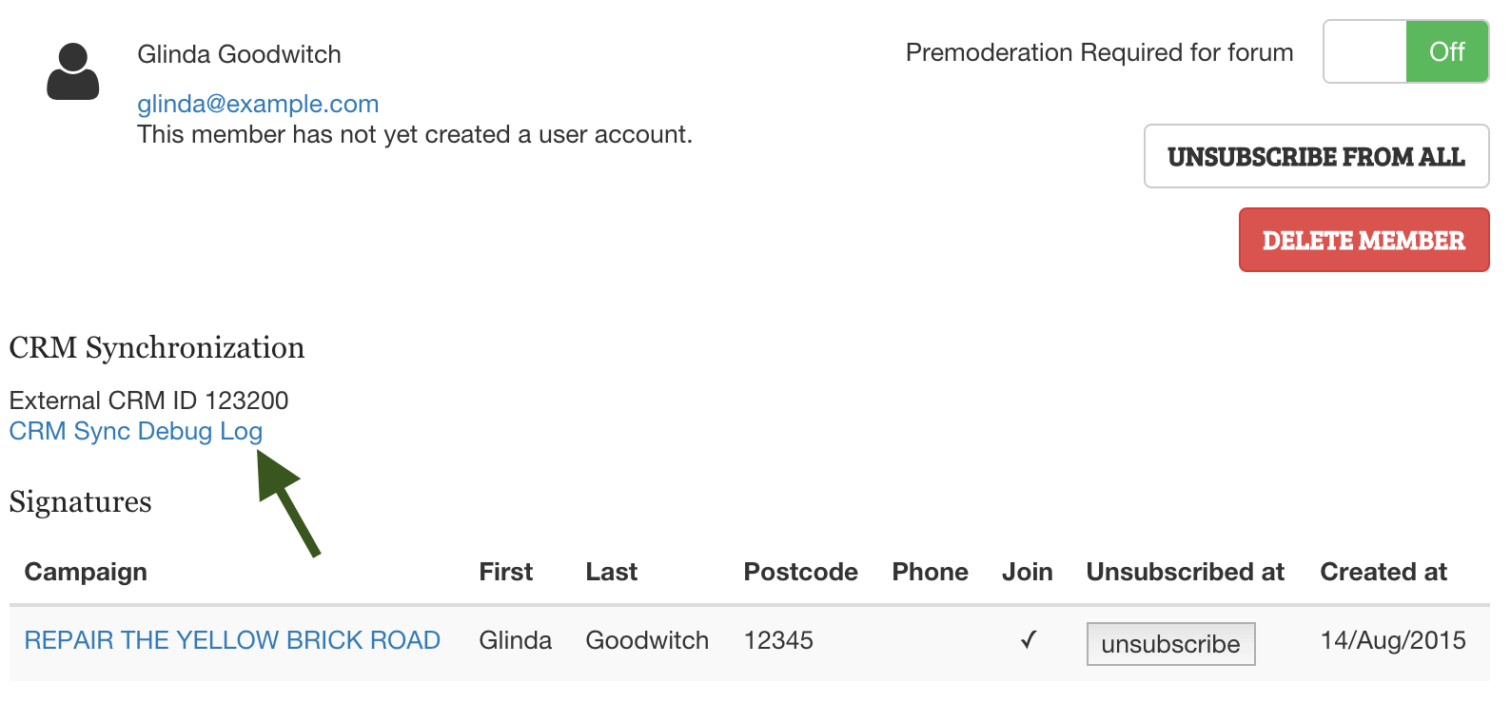1511x723 pixels.
Task: Click the white half of the premoderation toggle
Action: (x=1365, y=51)
